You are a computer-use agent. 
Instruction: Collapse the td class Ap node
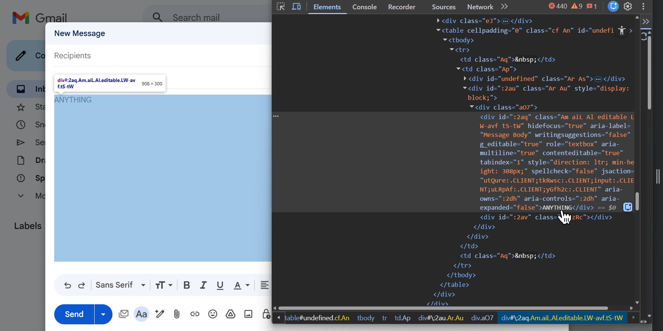(458, 69)
